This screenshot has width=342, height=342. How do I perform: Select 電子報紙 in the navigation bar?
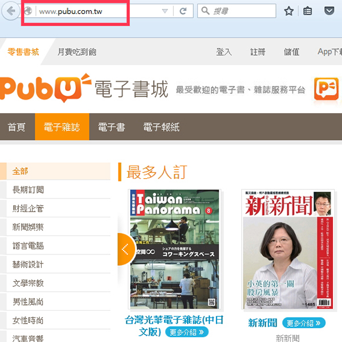(161, 127)
